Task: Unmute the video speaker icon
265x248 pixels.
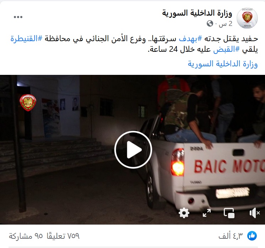Action: [255, 213]
